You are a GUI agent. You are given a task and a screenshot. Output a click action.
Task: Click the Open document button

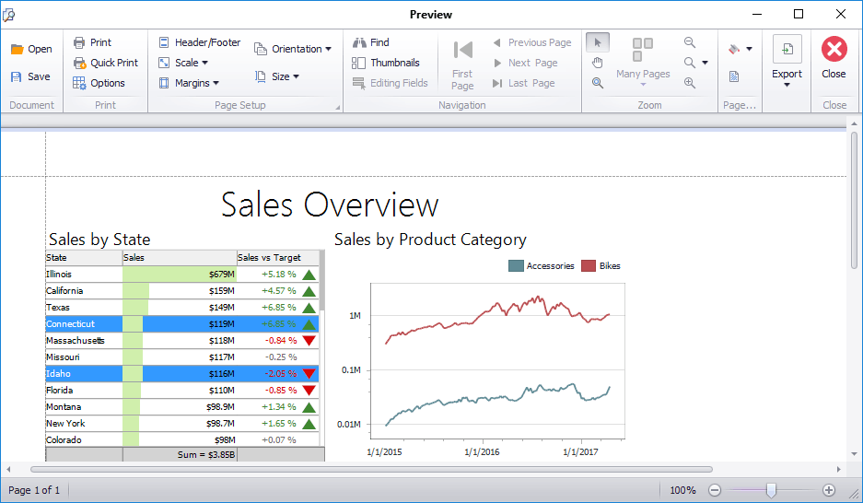coord(31,50)
